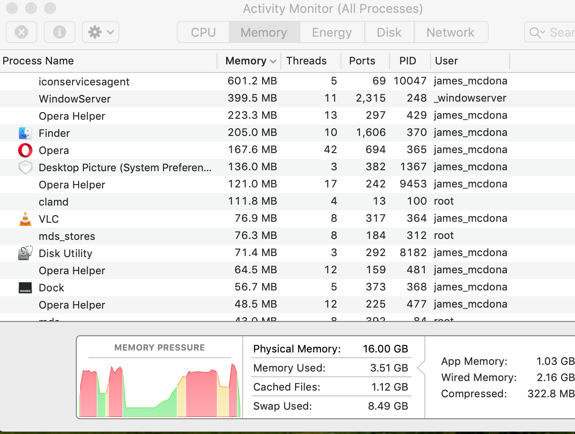Open the Network tab
This screenshot has height=434, width=575.
pyautogui.click(x=451, y=32)
